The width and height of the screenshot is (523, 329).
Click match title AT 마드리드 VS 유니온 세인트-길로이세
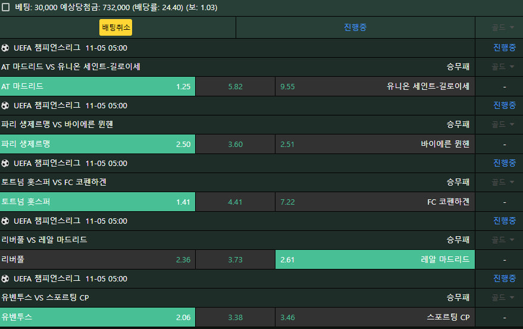coord(71,67)
